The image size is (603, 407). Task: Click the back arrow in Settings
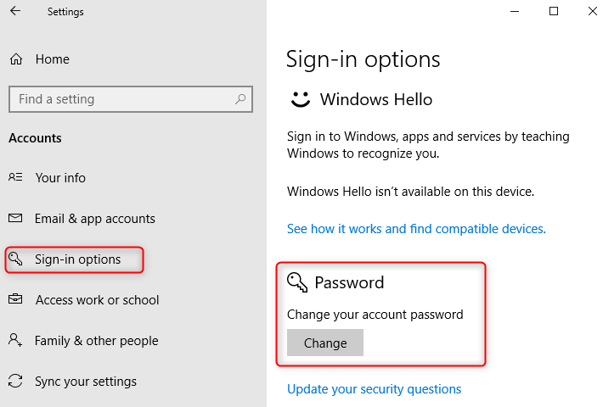(x=15, y=12)
